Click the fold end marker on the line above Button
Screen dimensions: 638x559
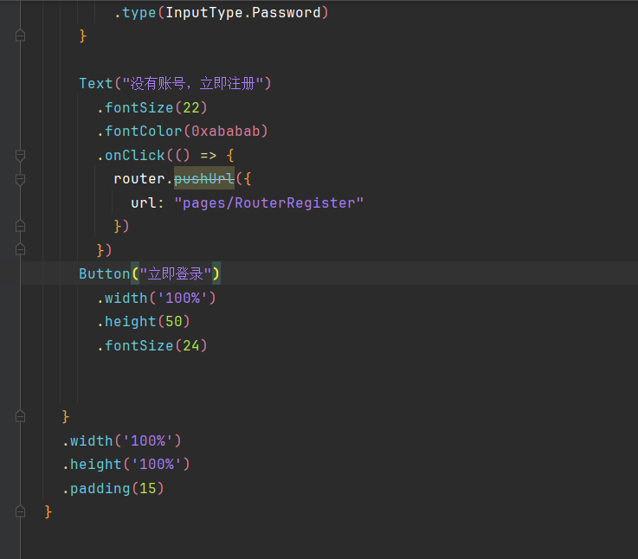point(20,249)
